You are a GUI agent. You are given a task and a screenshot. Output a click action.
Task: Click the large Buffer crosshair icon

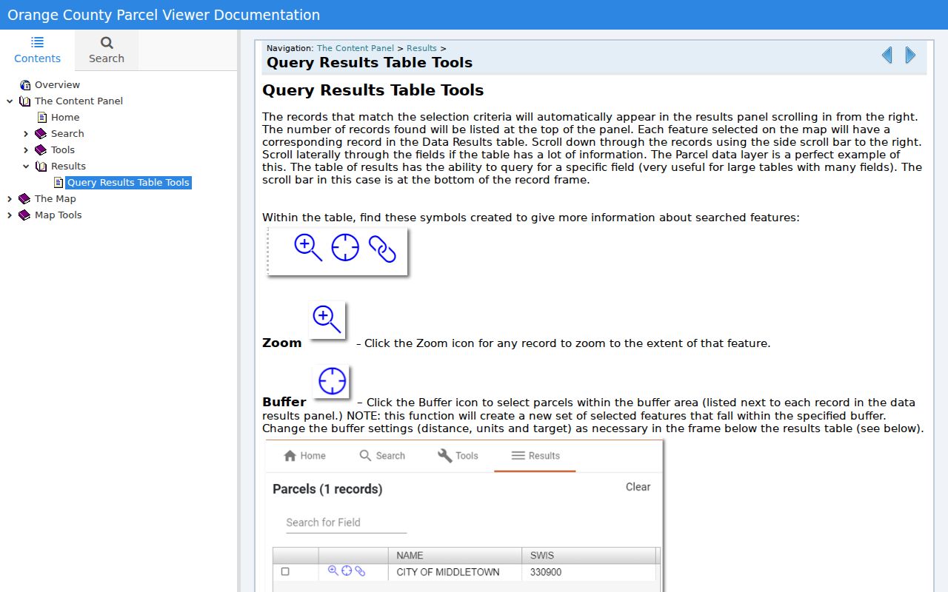[332, 381]
